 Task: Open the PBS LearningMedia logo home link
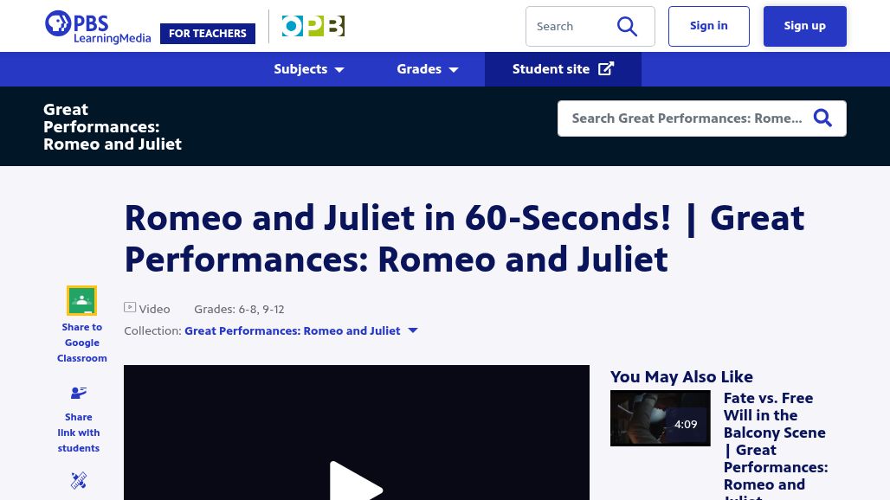click(x=98, y=27)
